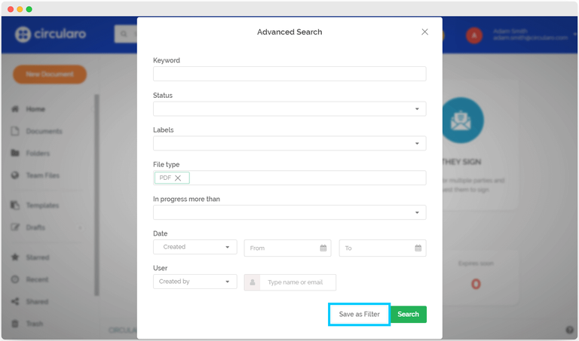Open the To date calendar picker
Viewport: 579px width, 341px height.
(418, 248)
